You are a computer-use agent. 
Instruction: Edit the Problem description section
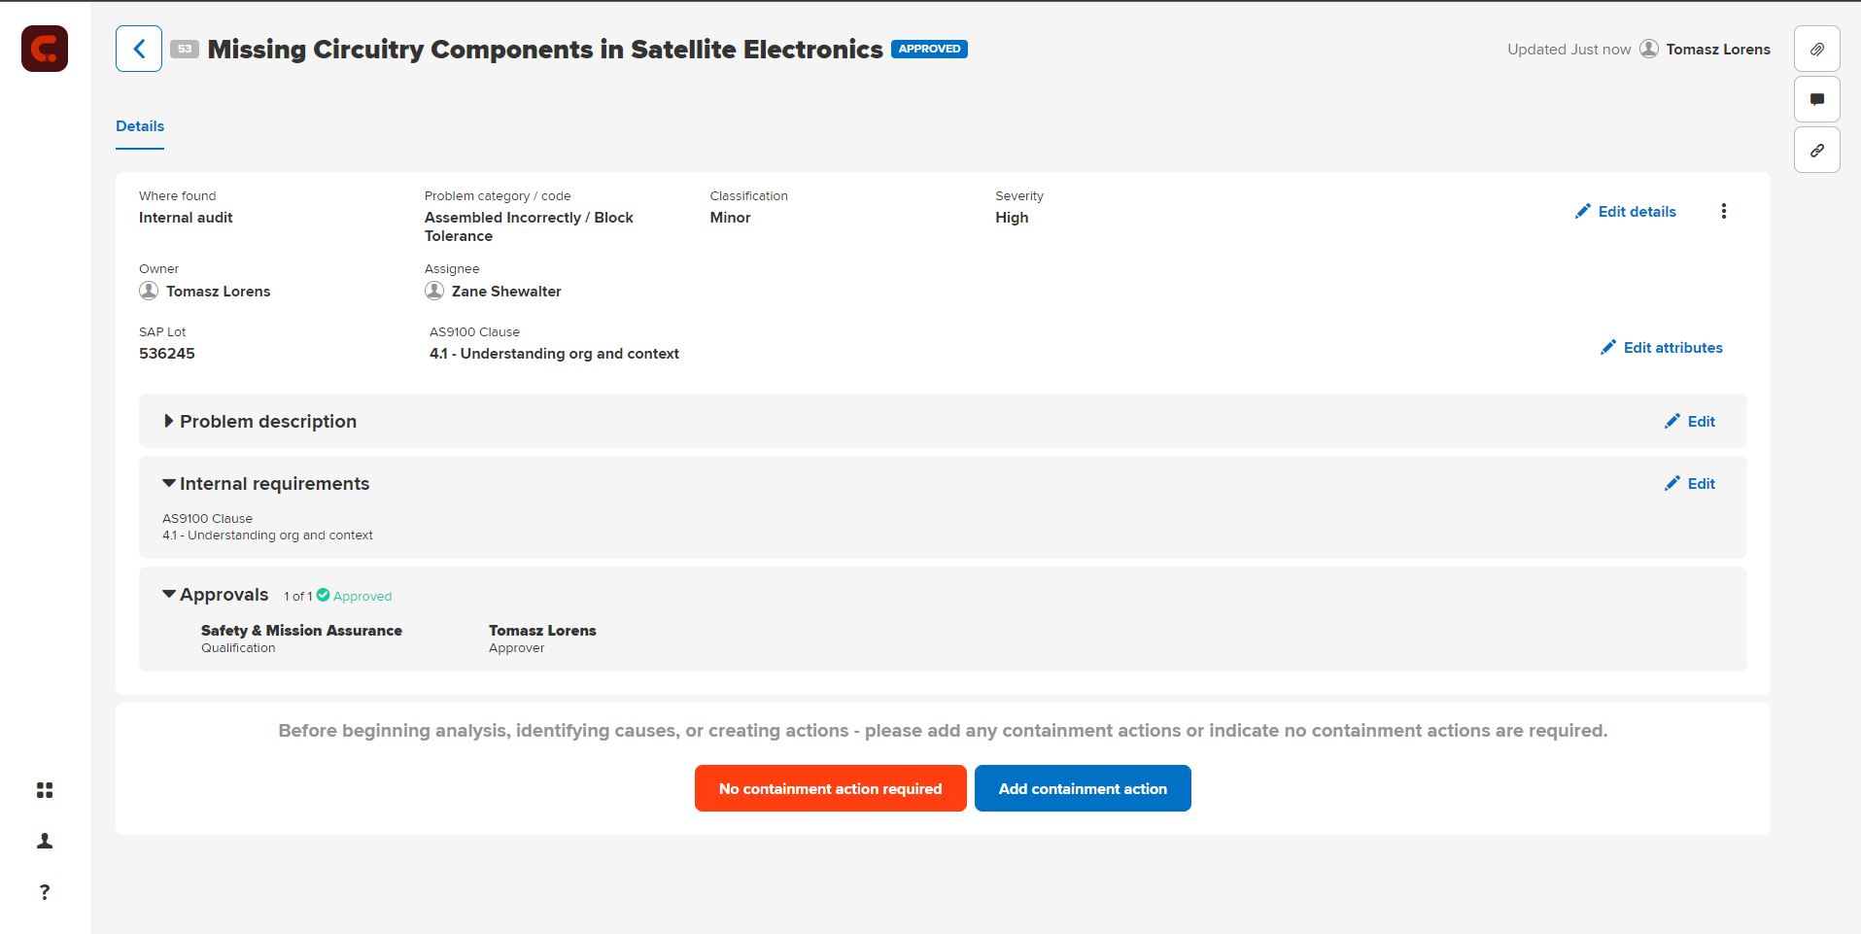click(1690, 421)
